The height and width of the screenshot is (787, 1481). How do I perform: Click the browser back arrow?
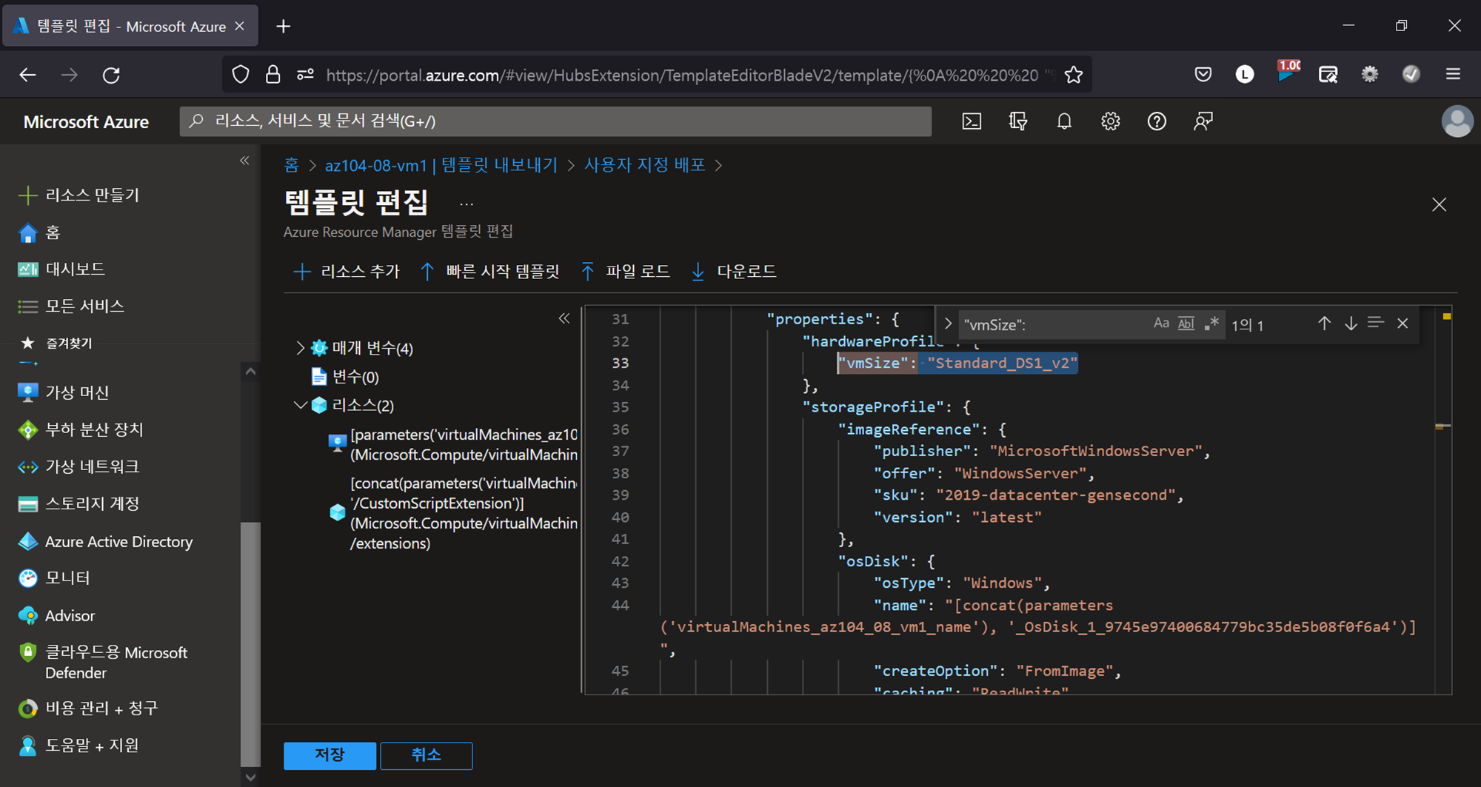tap(27, 75)
